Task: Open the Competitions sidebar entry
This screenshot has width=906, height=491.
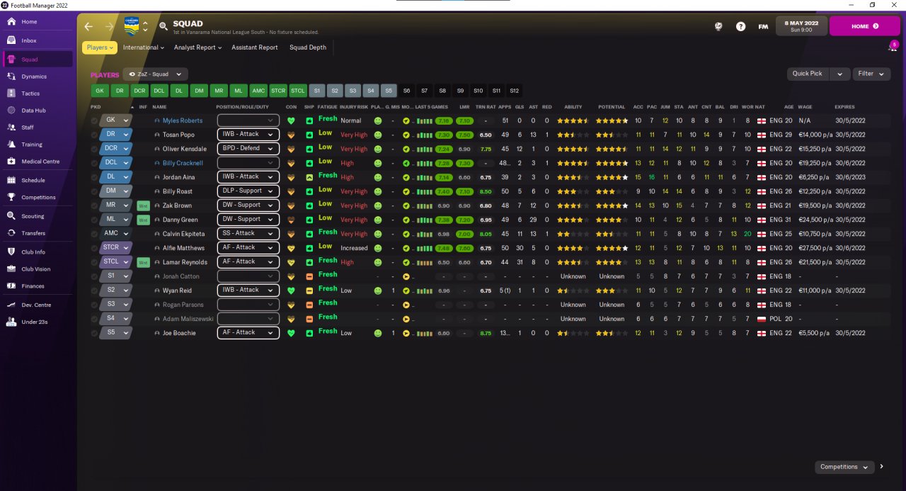Action: pyautogui.click(x=38, y=198)
